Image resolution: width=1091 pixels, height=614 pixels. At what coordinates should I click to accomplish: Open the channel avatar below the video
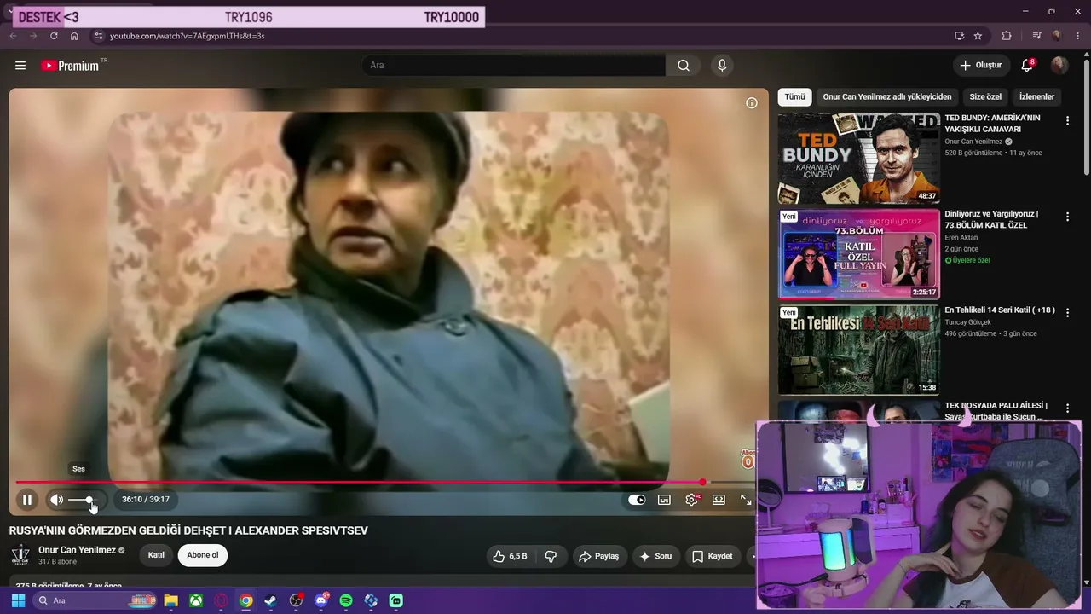(x=20, y=555)
